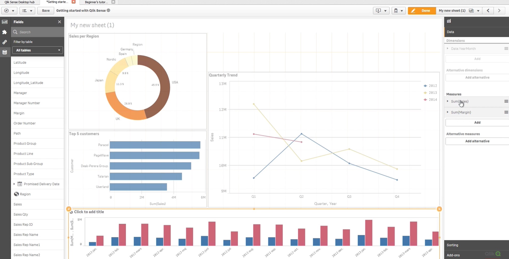The width and height of the screenshot is (509, 259).
Task: Save the app
Action: click(x=46, y=11)
